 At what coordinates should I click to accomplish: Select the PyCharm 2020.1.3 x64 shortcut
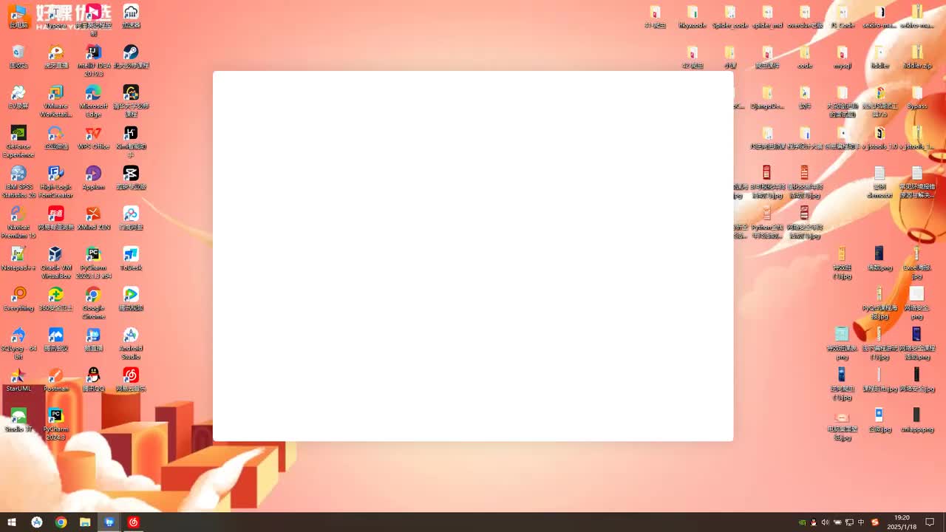coord(93,263)
